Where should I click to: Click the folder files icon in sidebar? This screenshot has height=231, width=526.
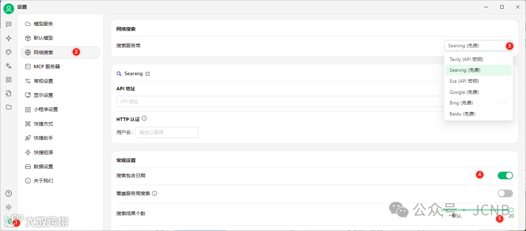(8, 107)
